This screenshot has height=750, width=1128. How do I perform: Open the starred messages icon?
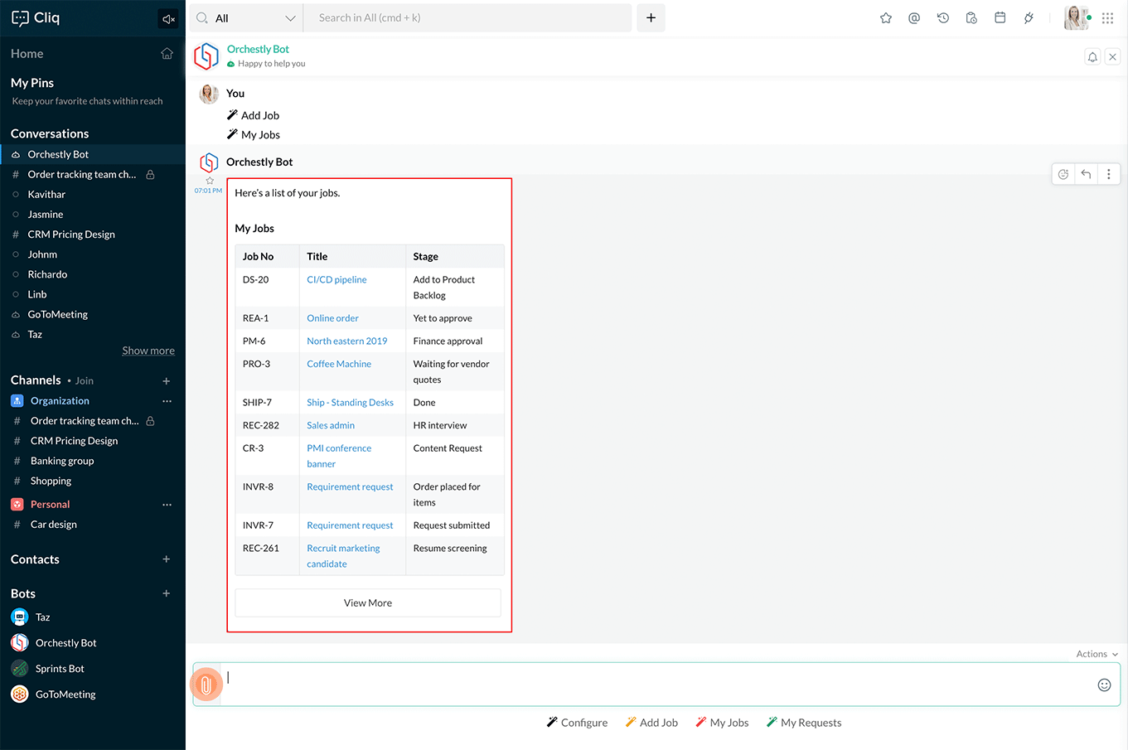[886, 18]
